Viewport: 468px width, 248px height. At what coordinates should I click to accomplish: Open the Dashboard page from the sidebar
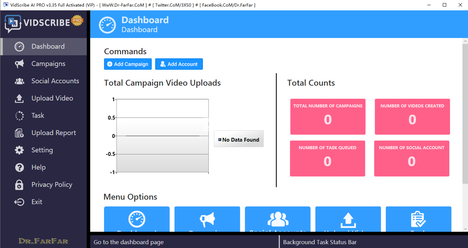click(44, 47)
